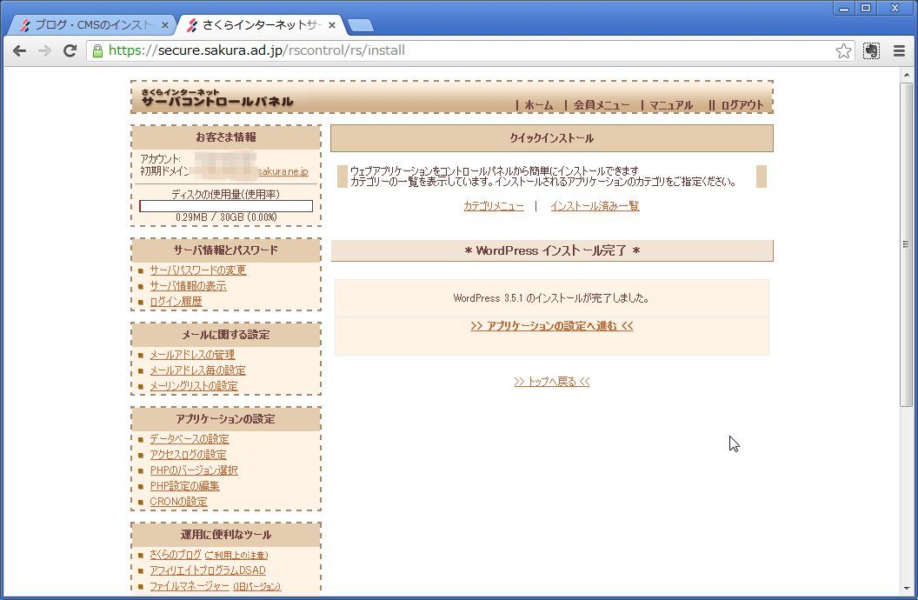Click WordPress インストール完了 heading
This screenshot has height=600, width=918.
[x=551, y=250]
